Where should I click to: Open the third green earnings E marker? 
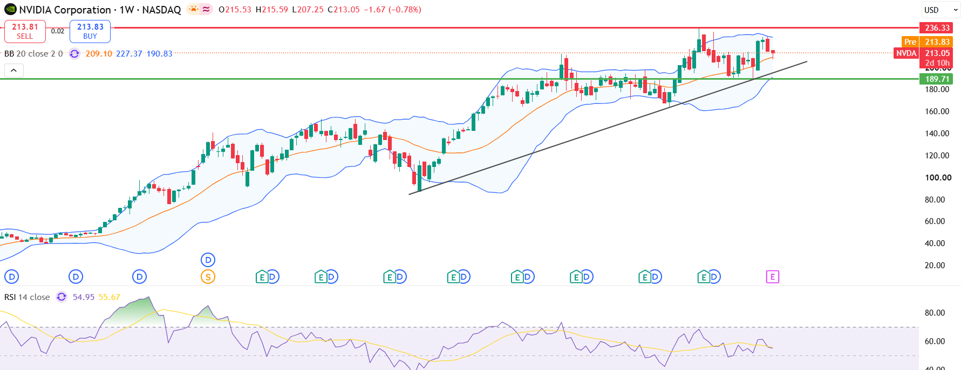tap(389, 277)
